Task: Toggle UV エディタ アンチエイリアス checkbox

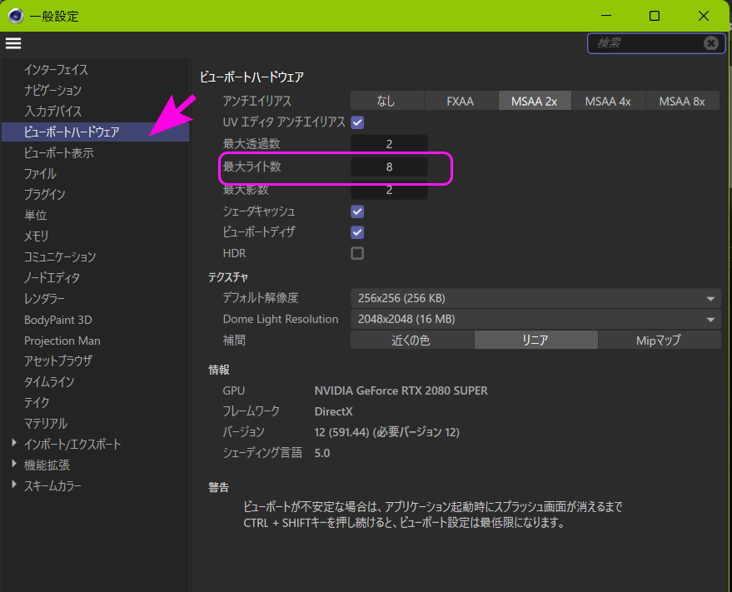Action: [357, 122]
